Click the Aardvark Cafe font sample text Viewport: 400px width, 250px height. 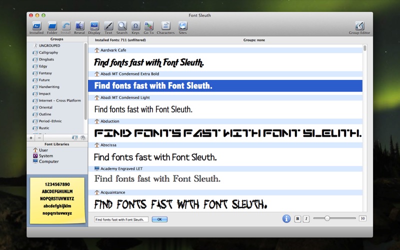pos(149,62)
